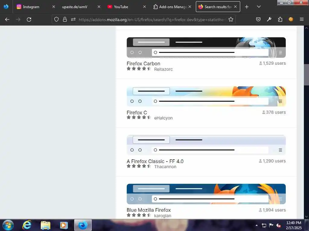Click the address bar URL field
Screen dimensions: 309x231
click(x=152, y=20)
